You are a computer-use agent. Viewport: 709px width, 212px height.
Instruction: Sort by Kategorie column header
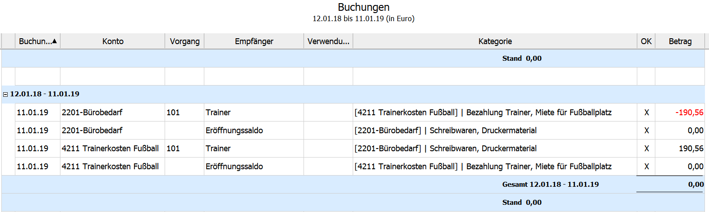click(495, 41)
